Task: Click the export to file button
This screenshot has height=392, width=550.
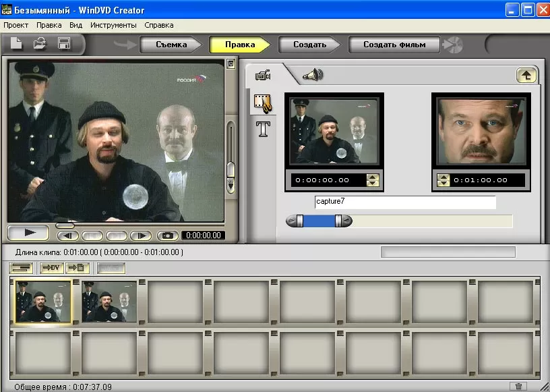Action: pos(76,268)
